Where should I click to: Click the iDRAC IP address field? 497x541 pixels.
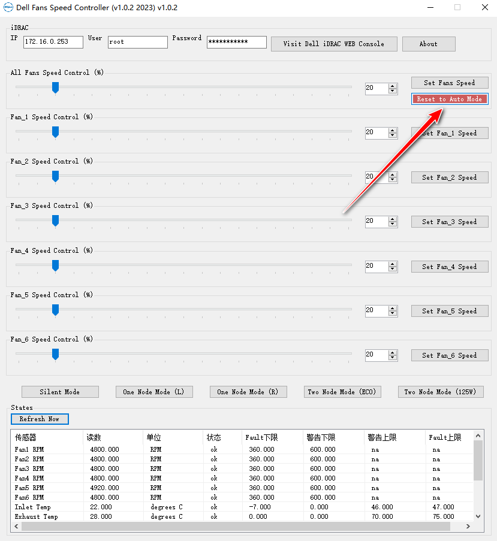coord(53,42)
